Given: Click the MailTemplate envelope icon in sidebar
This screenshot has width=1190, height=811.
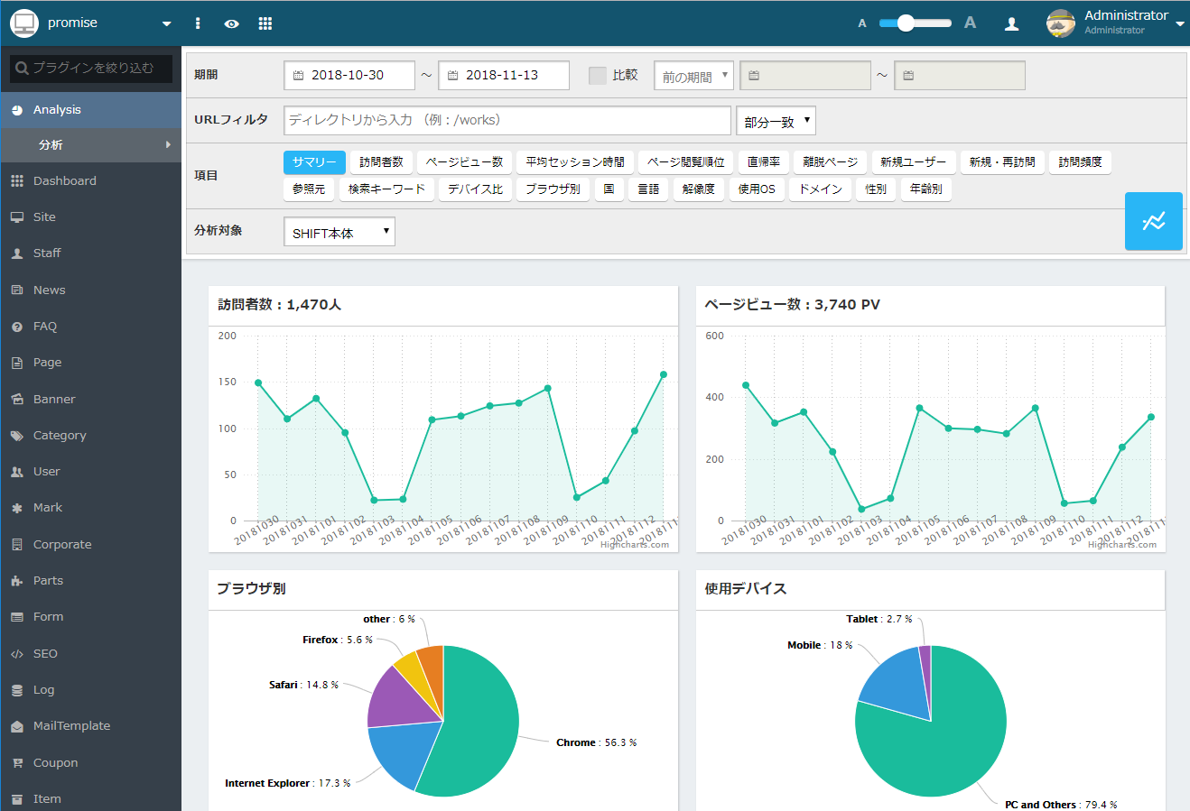Looking at the screenshot, I should coord(17,726).
